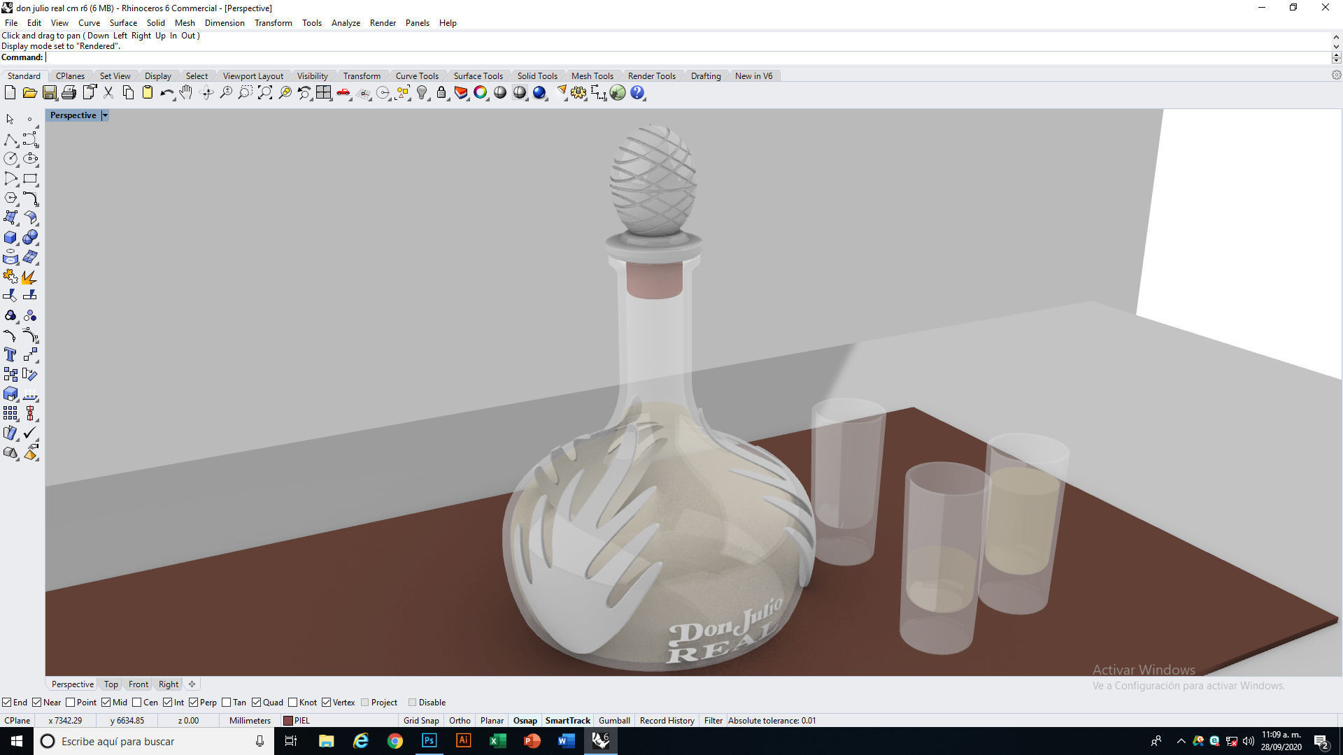
Task: Enable the Point osnap checkbox
Action: pos(70,703)
